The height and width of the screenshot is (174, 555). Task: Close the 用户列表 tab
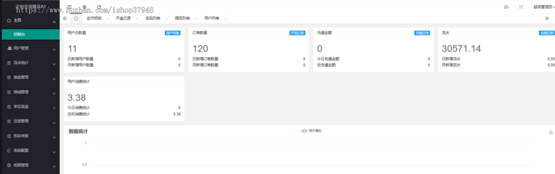(x=225, y=19)
